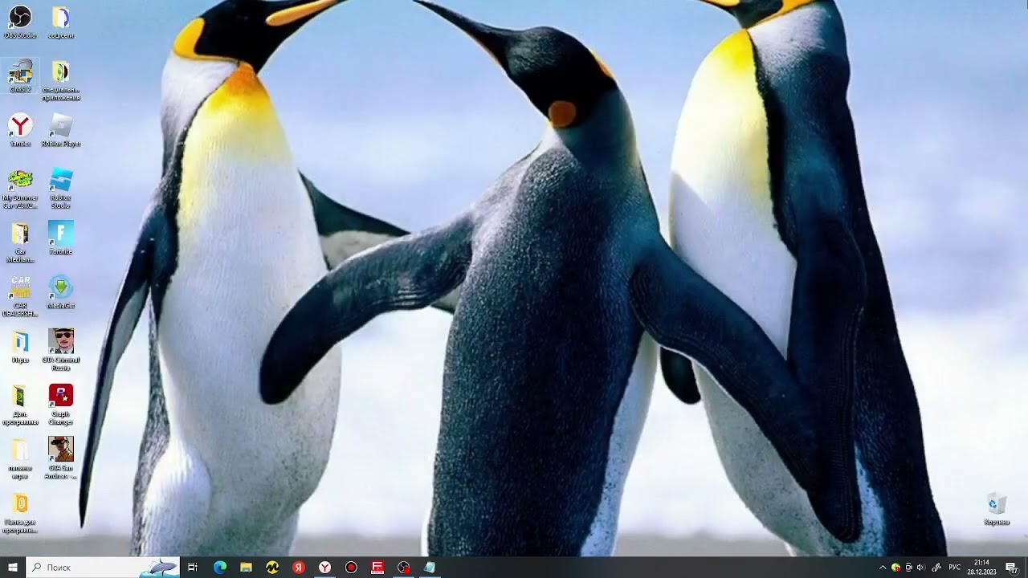Image resolution: width=1028 pixels, height=578 pixels.
Task: Open the Roblox Player desktop shortcut
Action: pos(61,130)
